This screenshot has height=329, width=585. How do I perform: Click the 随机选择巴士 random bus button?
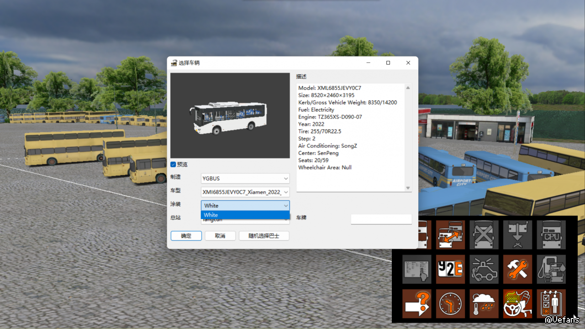264,236
